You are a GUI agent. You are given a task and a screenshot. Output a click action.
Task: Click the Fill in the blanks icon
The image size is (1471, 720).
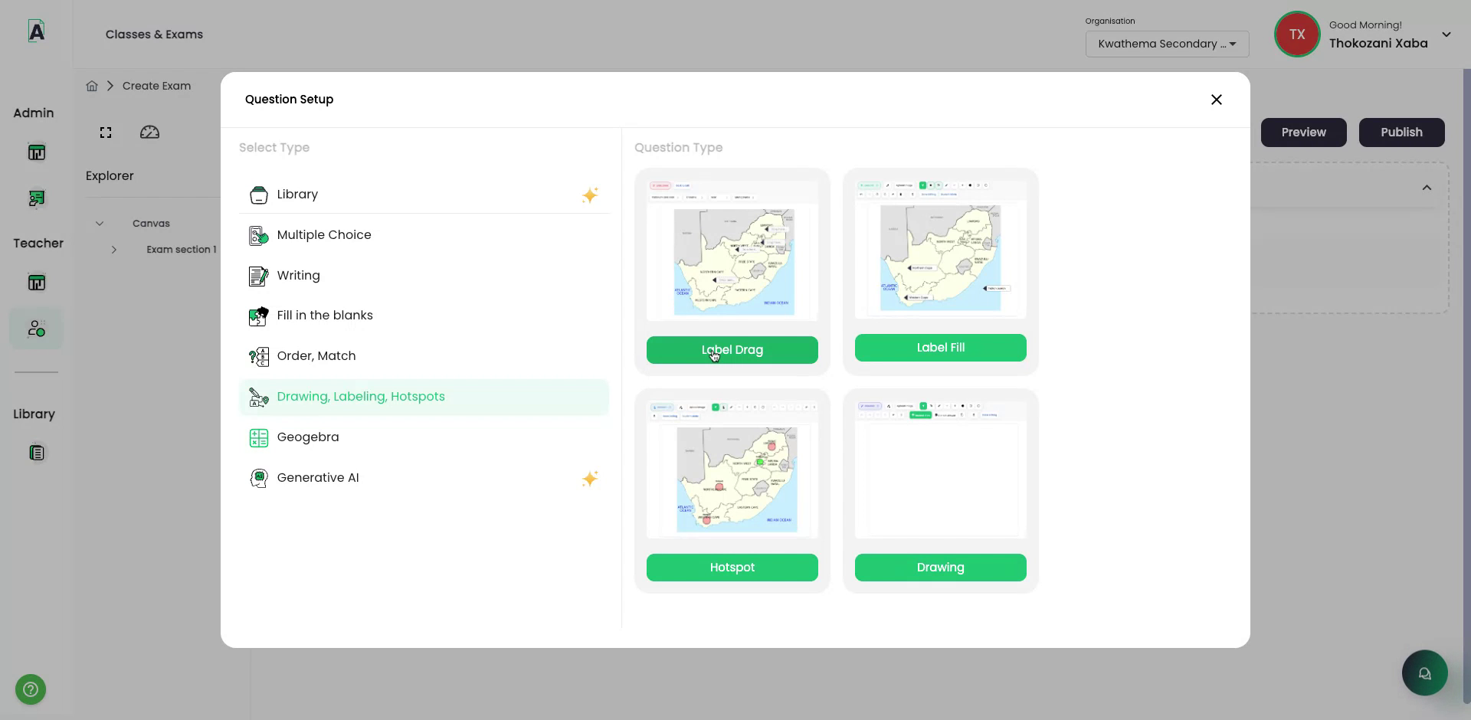(258, 316)
